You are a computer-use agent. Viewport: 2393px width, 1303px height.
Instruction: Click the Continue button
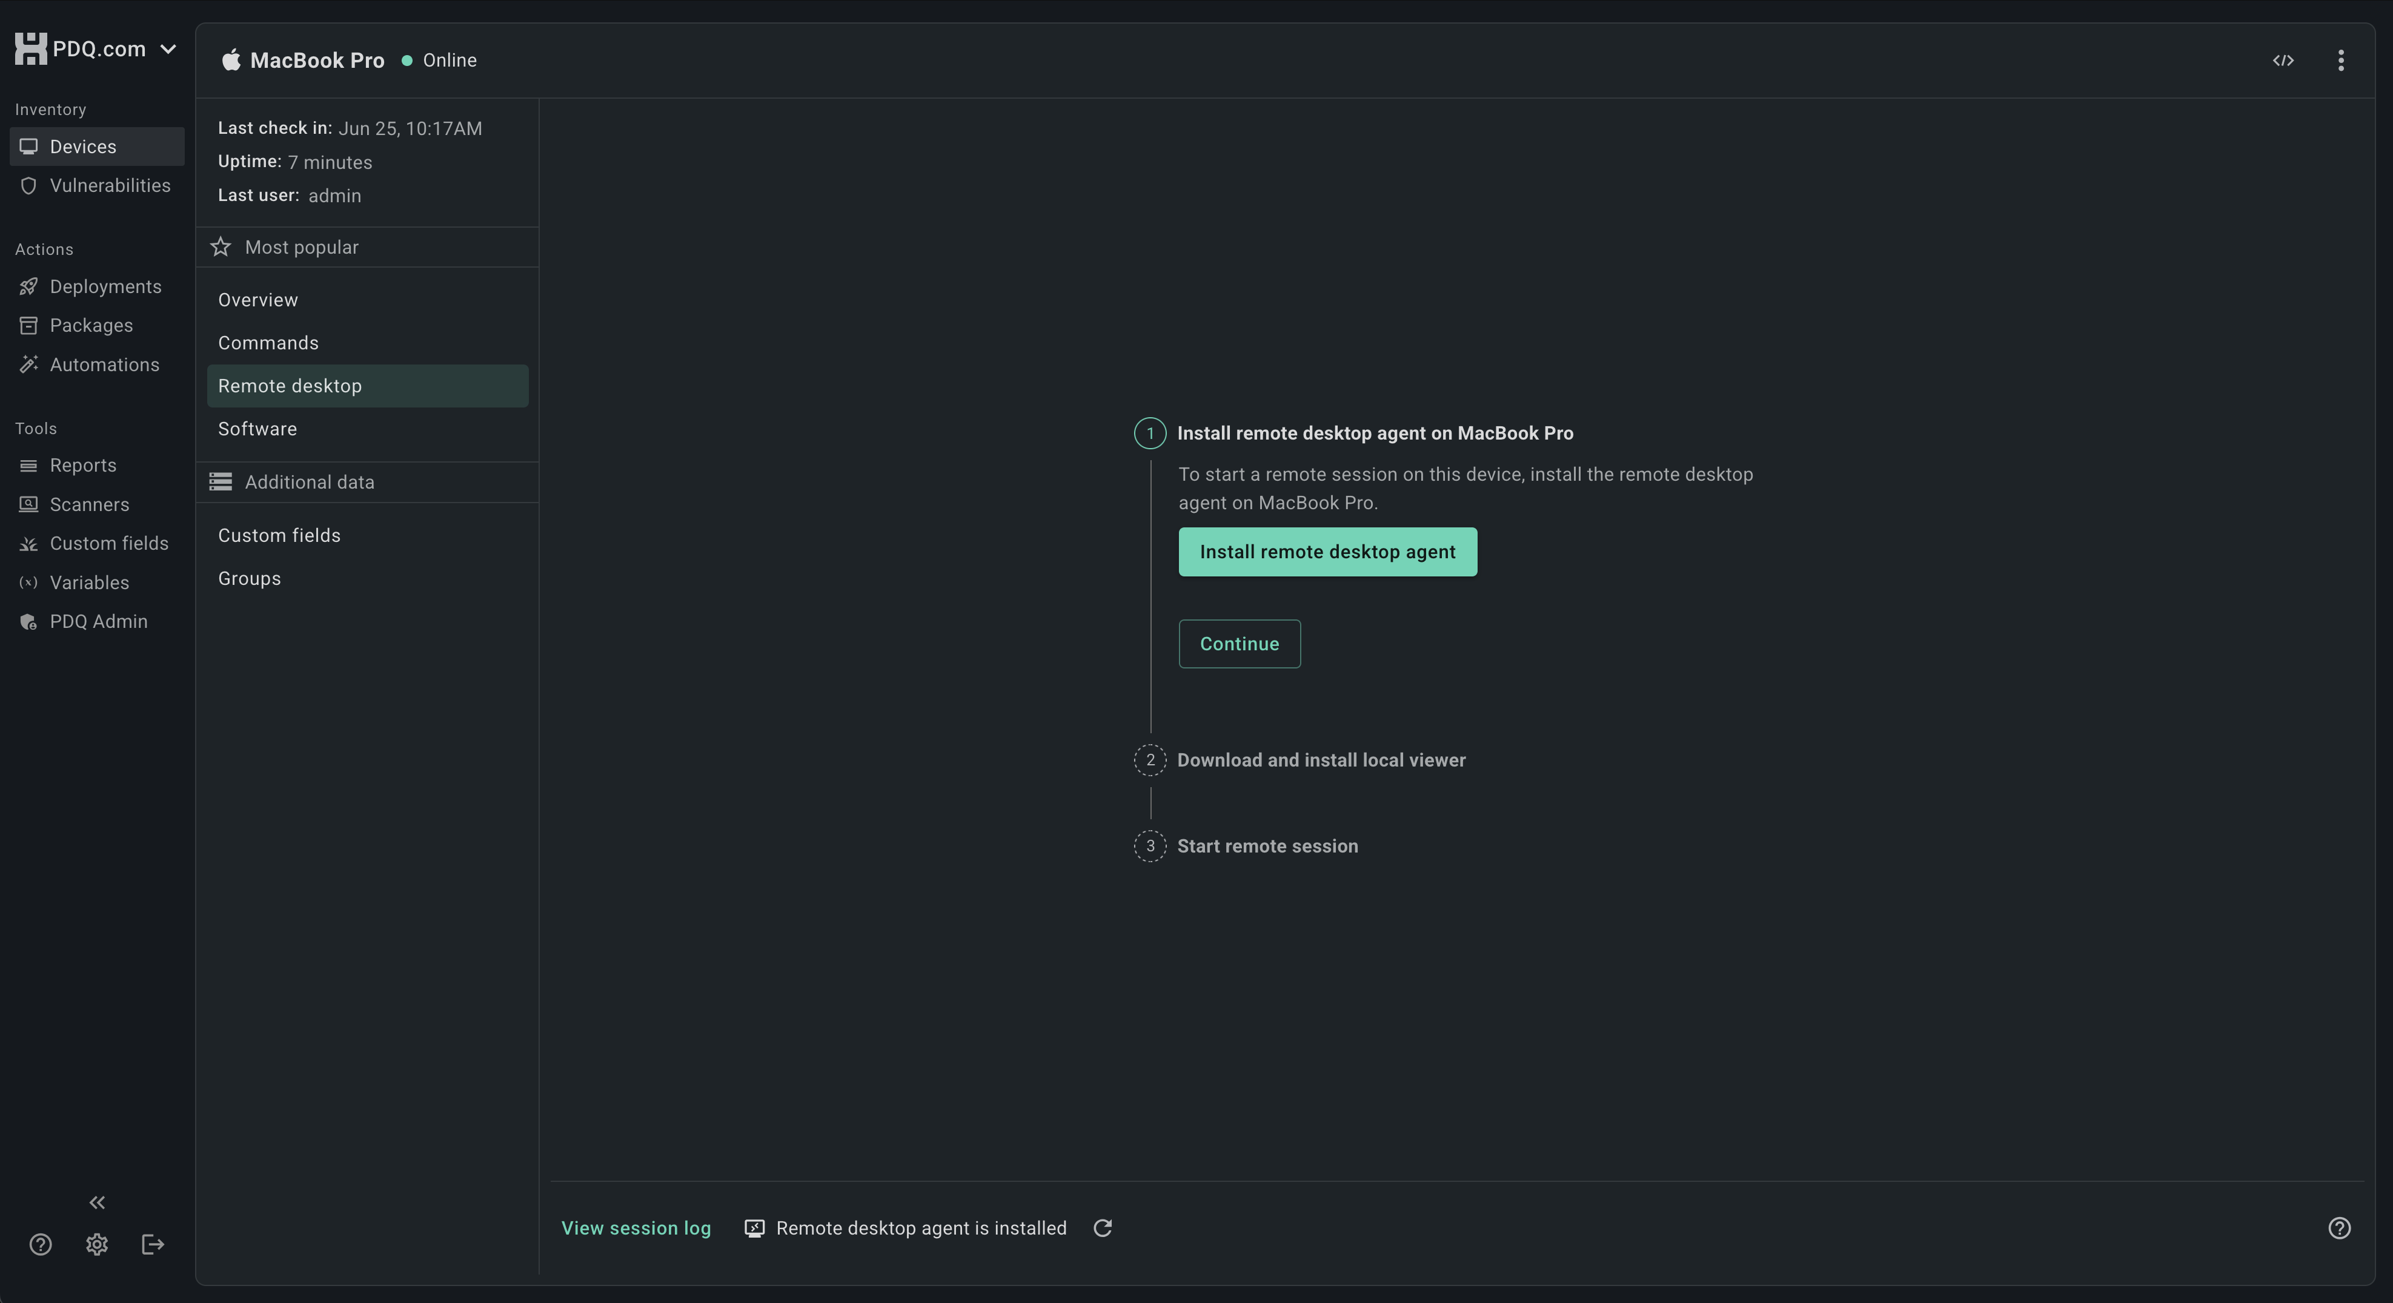[x=1240, y=644]
